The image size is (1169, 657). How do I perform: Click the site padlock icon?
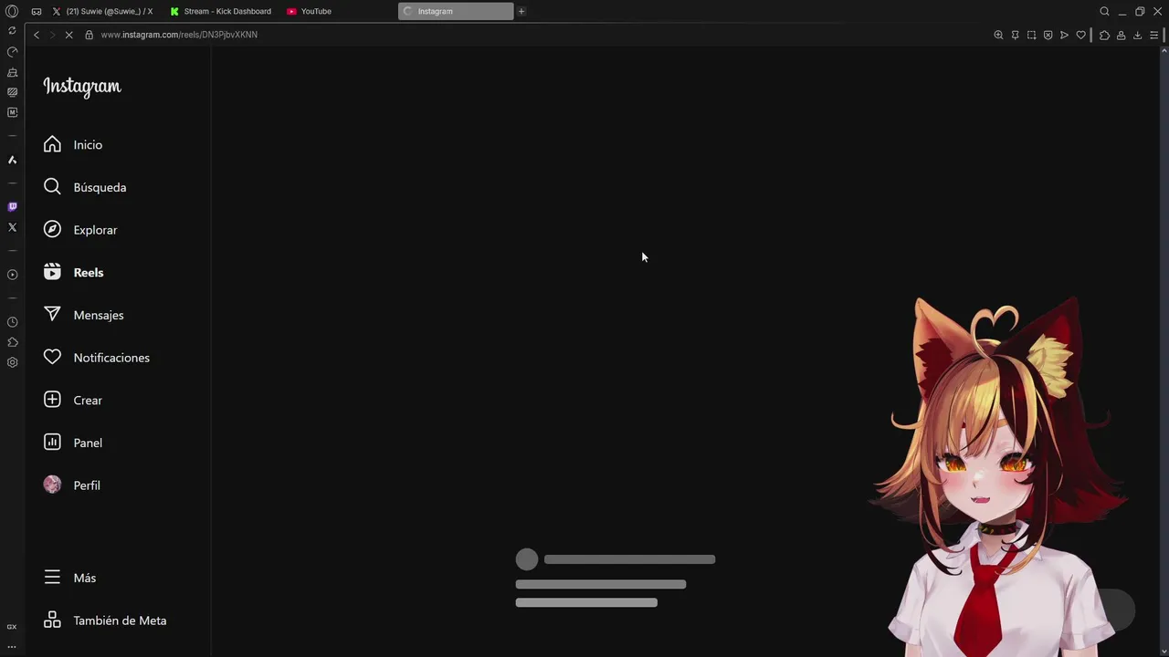coord(89,35)
